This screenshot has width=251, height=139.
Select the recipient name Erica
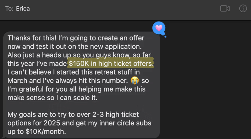point(23,9)
